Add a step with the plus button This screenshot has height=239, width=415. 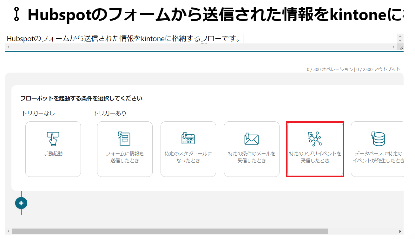(21, 203)
